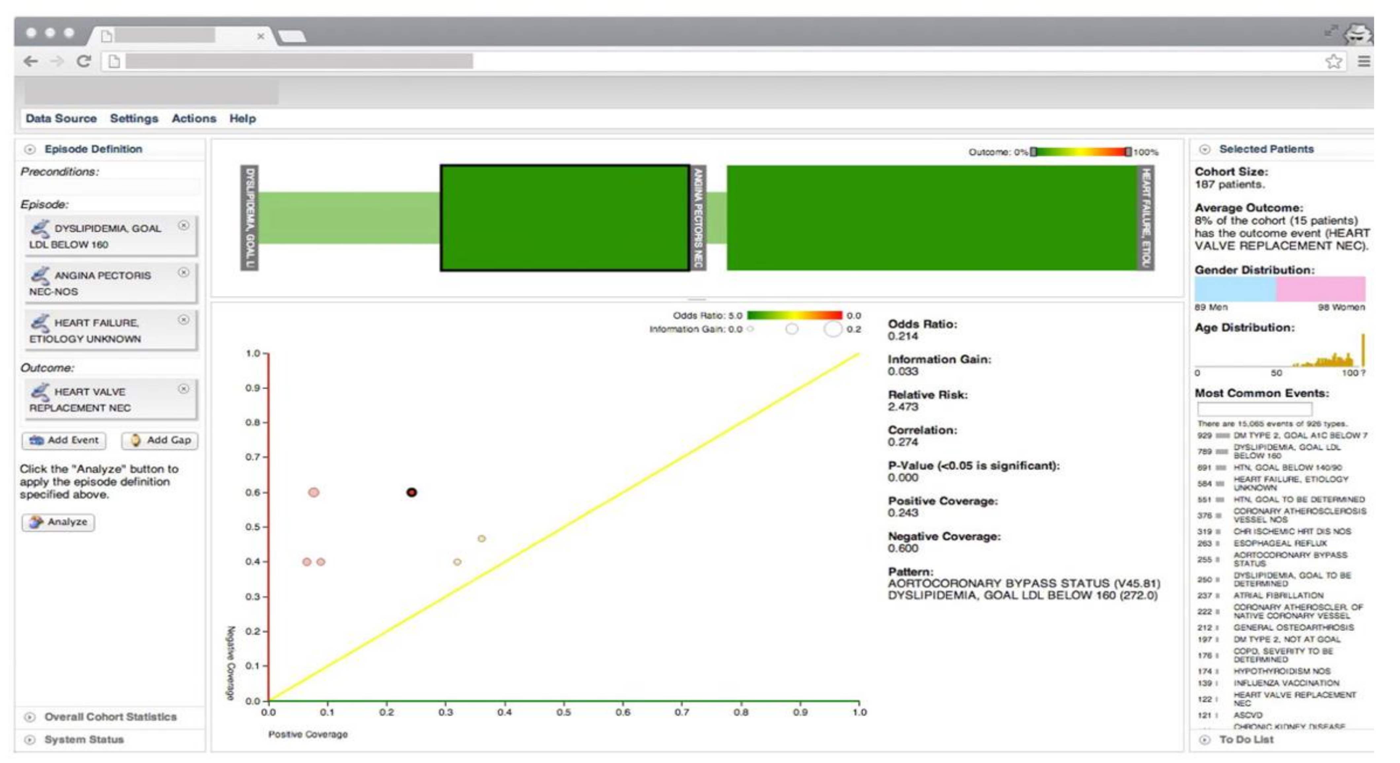Expand the To Do List panel
Image resolution: width=1400 pixels, height=763 pixels.
tap(1205, 740)
